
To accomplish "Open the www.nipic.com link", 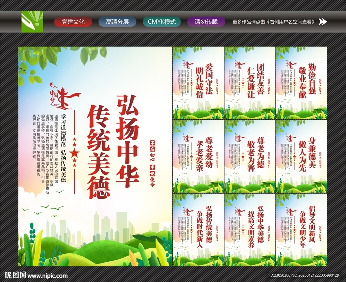I will (x=47, y=275).
